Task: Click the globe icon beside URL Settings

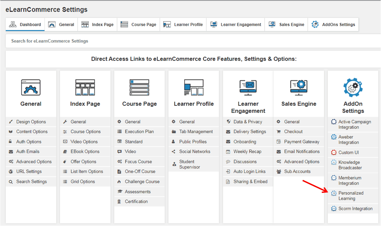Action: pos(11,172)
